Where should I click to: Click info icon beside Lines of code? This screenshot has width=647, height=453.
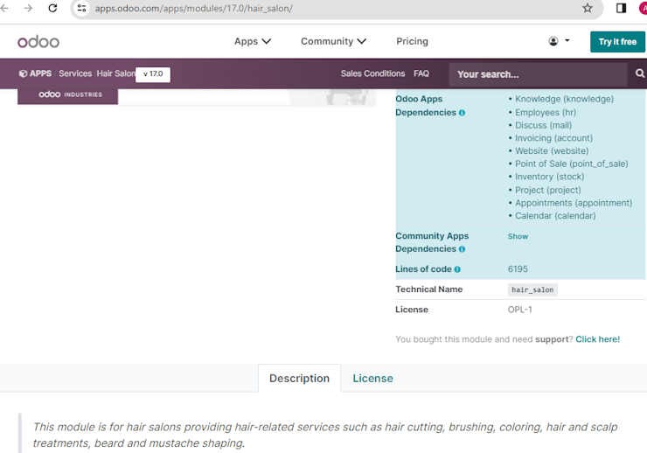pyautogui.click(x=457, y=269)
